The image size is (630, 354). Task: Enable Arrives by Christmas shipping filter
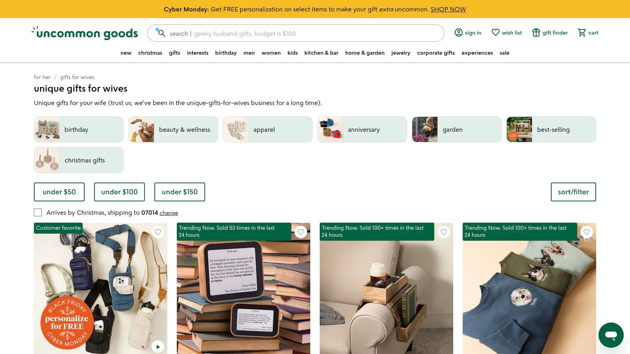38,212
